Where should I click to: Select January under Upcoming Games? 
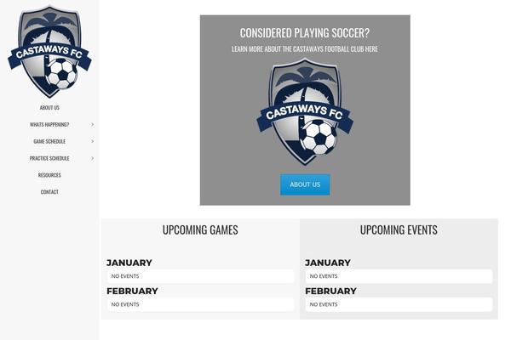(x=129, y=263)
